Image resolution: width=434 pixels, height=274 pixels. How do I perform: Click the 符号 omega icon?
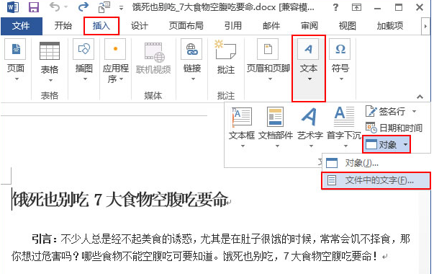click(340, 49)
